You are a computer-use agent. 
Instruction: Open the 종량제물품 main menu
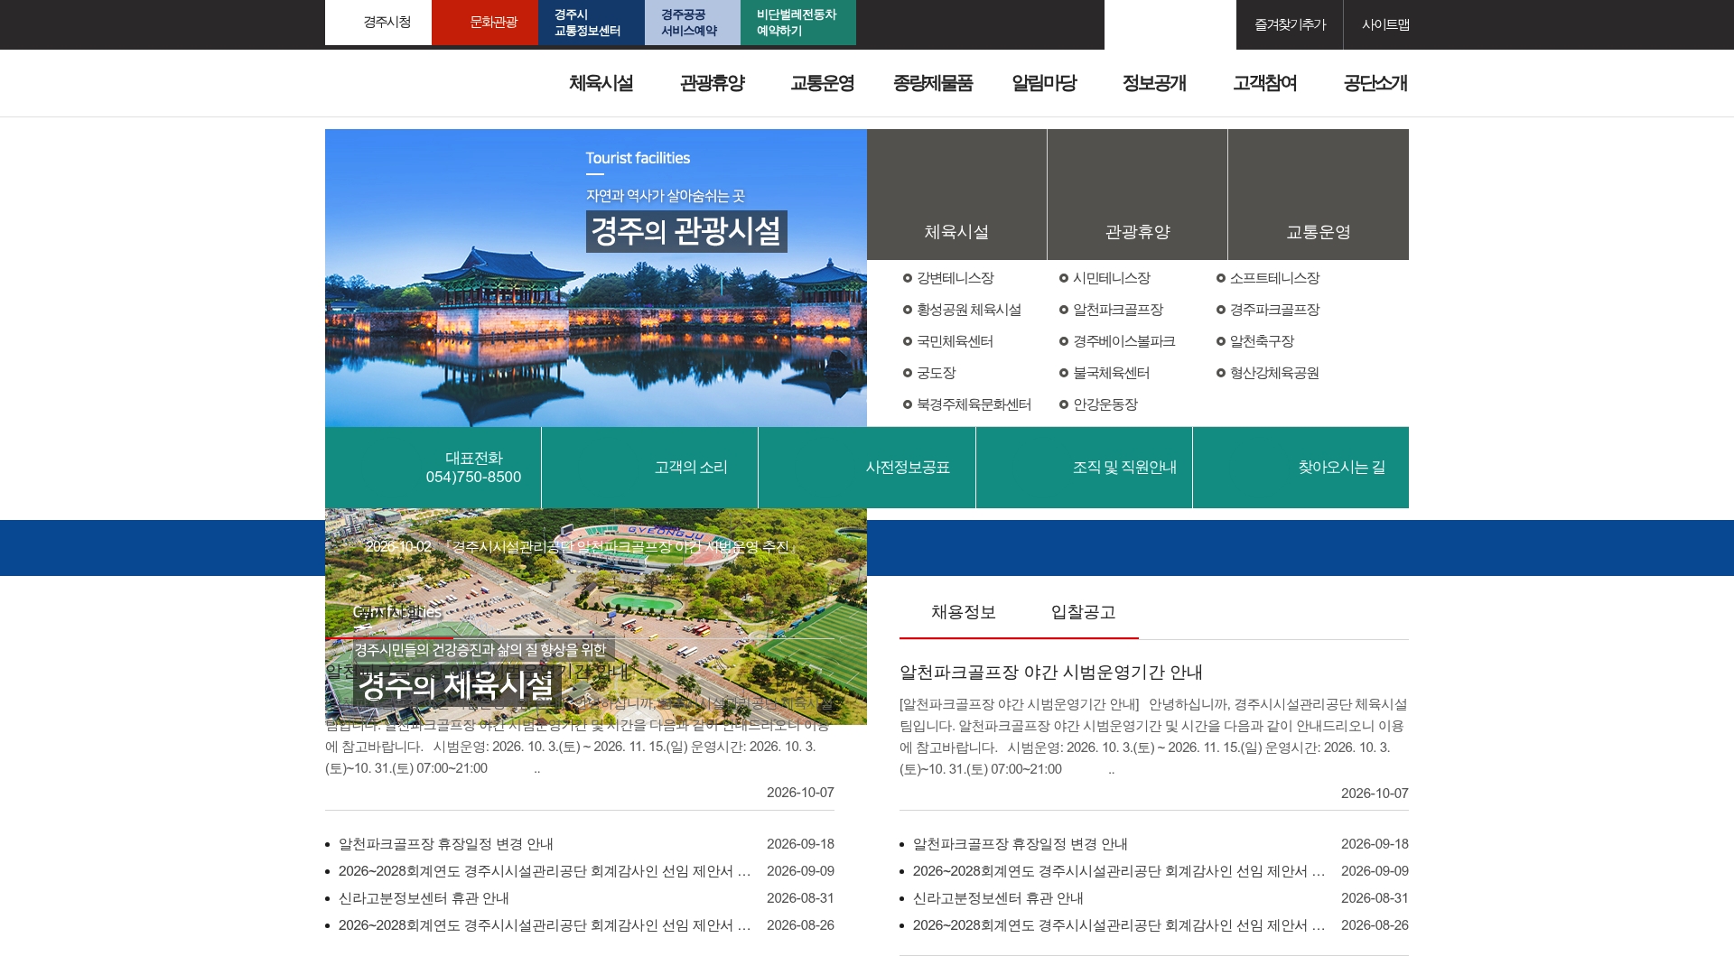[933, 83]
